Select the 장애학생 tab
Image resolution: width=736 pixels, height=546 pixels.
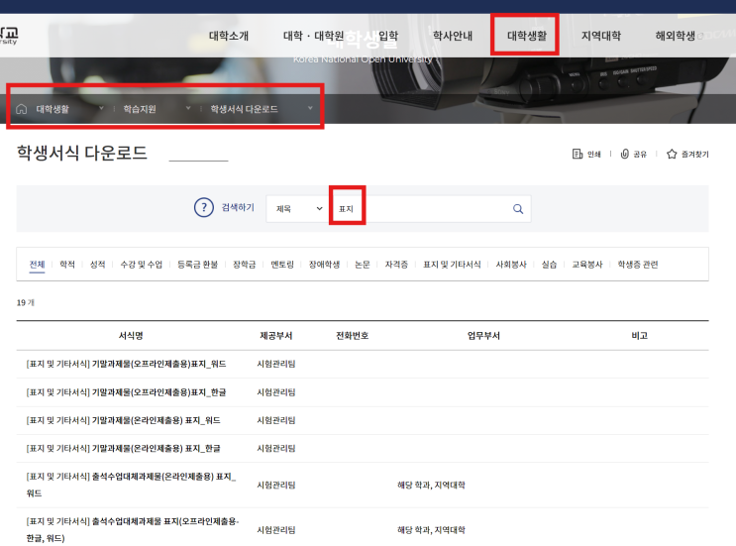(324, 265)
